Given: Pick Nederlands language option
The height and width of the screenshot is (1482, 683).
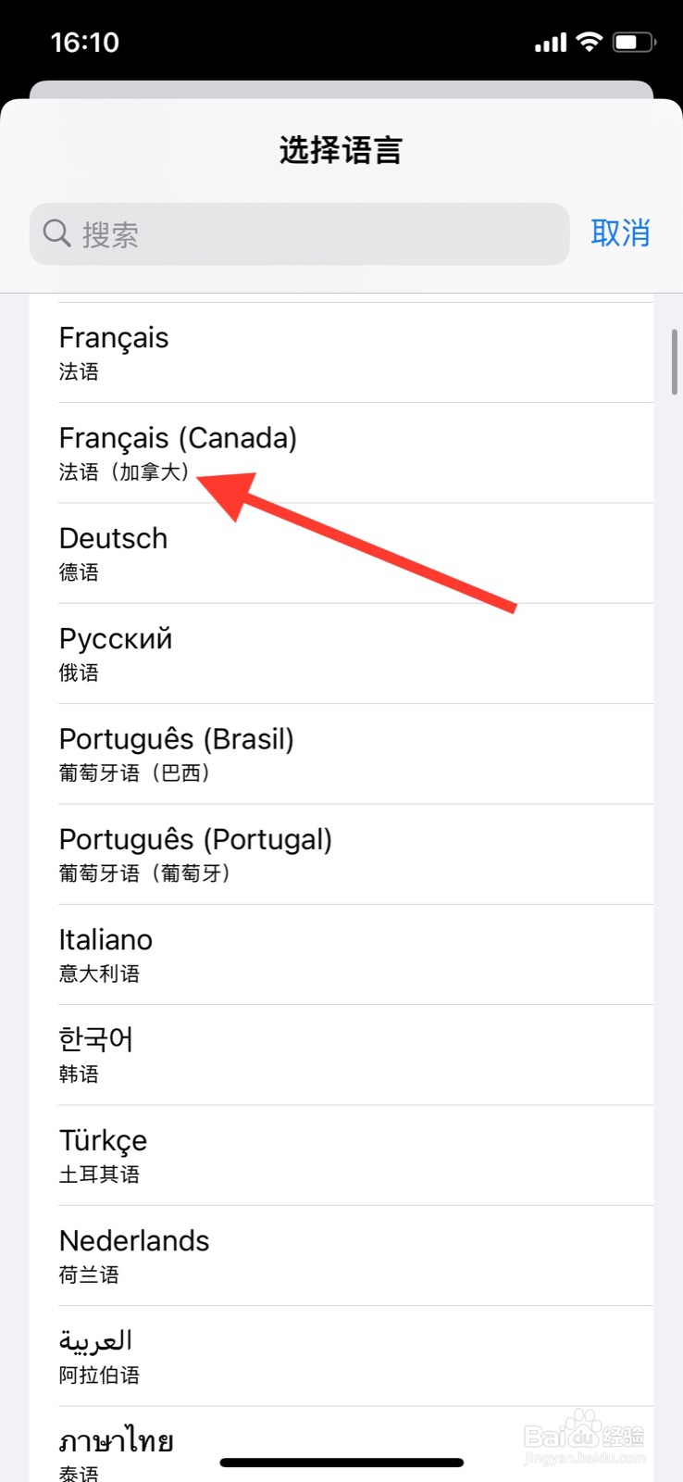Looking at the screenshot, I should pyautogui.click(x=341, y=1255).
